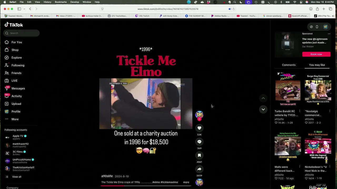Follow a90slife via plus badge
Viewport: 337px width, 189px height.
(199, 119)
